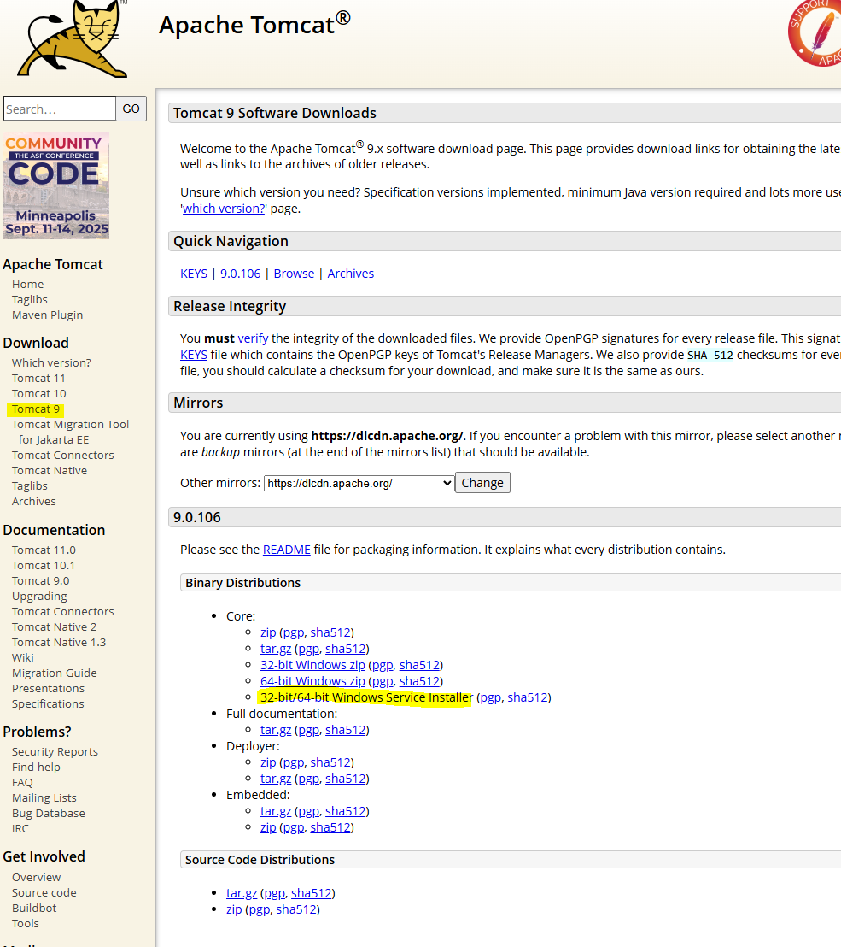Click the Apache Tomcat cat logo

[x=73, y=38]
